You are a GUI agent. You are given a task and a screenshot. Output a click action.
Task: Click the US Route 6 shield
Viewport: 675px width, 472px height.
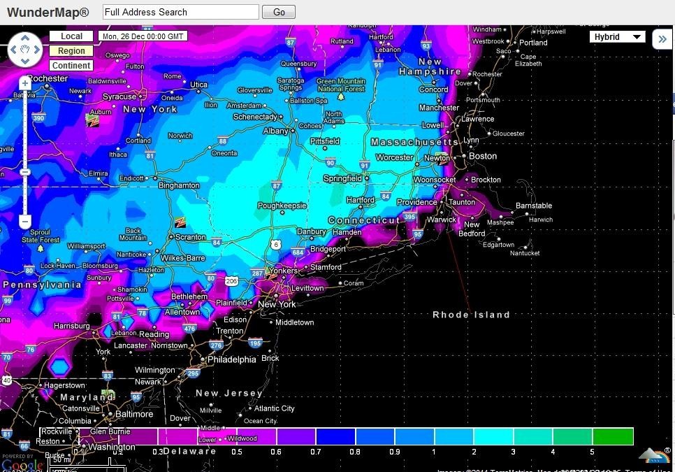[x=275, y=245]
